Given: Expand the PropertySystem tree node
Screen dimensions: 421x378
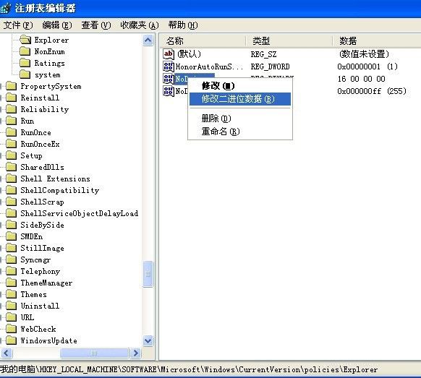Looking at the screenshot, I should (x=1, y=87).
